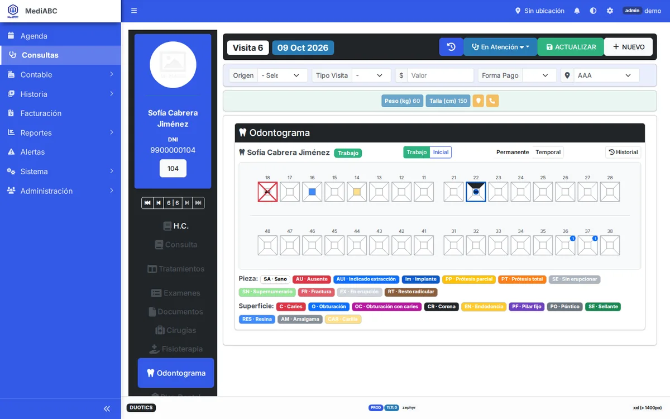Select Temporal dentition
The width and height of the screenshot is (670, 419).
(548, 152)
